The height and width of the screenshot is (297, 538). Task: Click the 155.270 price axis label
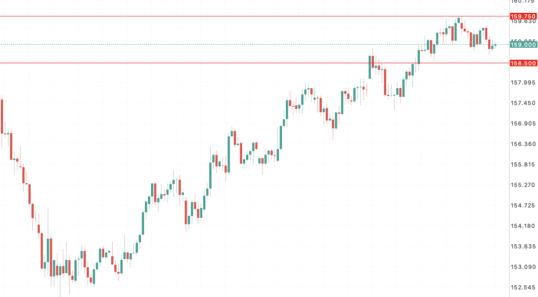coord(523,185)
